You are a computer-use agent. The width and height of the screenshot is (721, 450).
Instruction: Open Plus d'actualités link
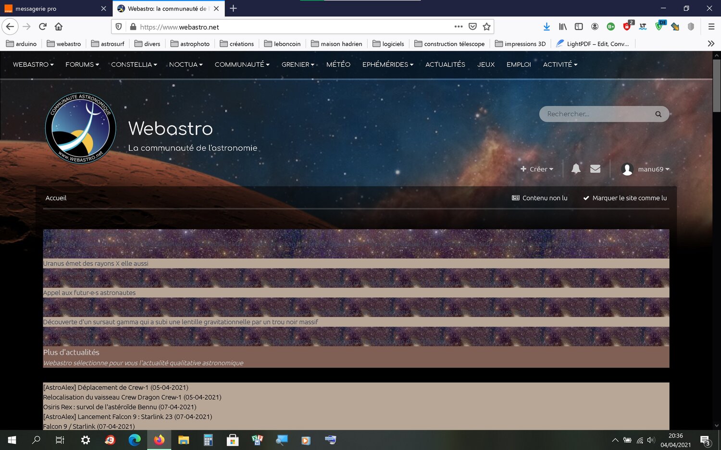pos(71,352)
